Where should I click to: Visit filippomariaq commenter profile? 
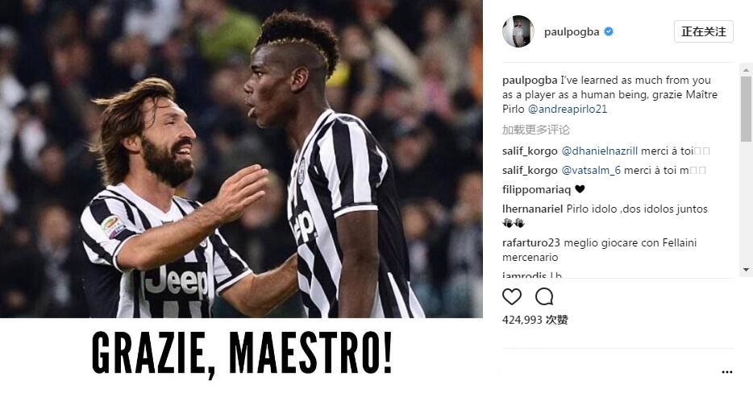[x=536, y=189]
